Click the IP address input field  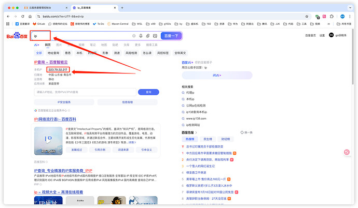[85, 92]
